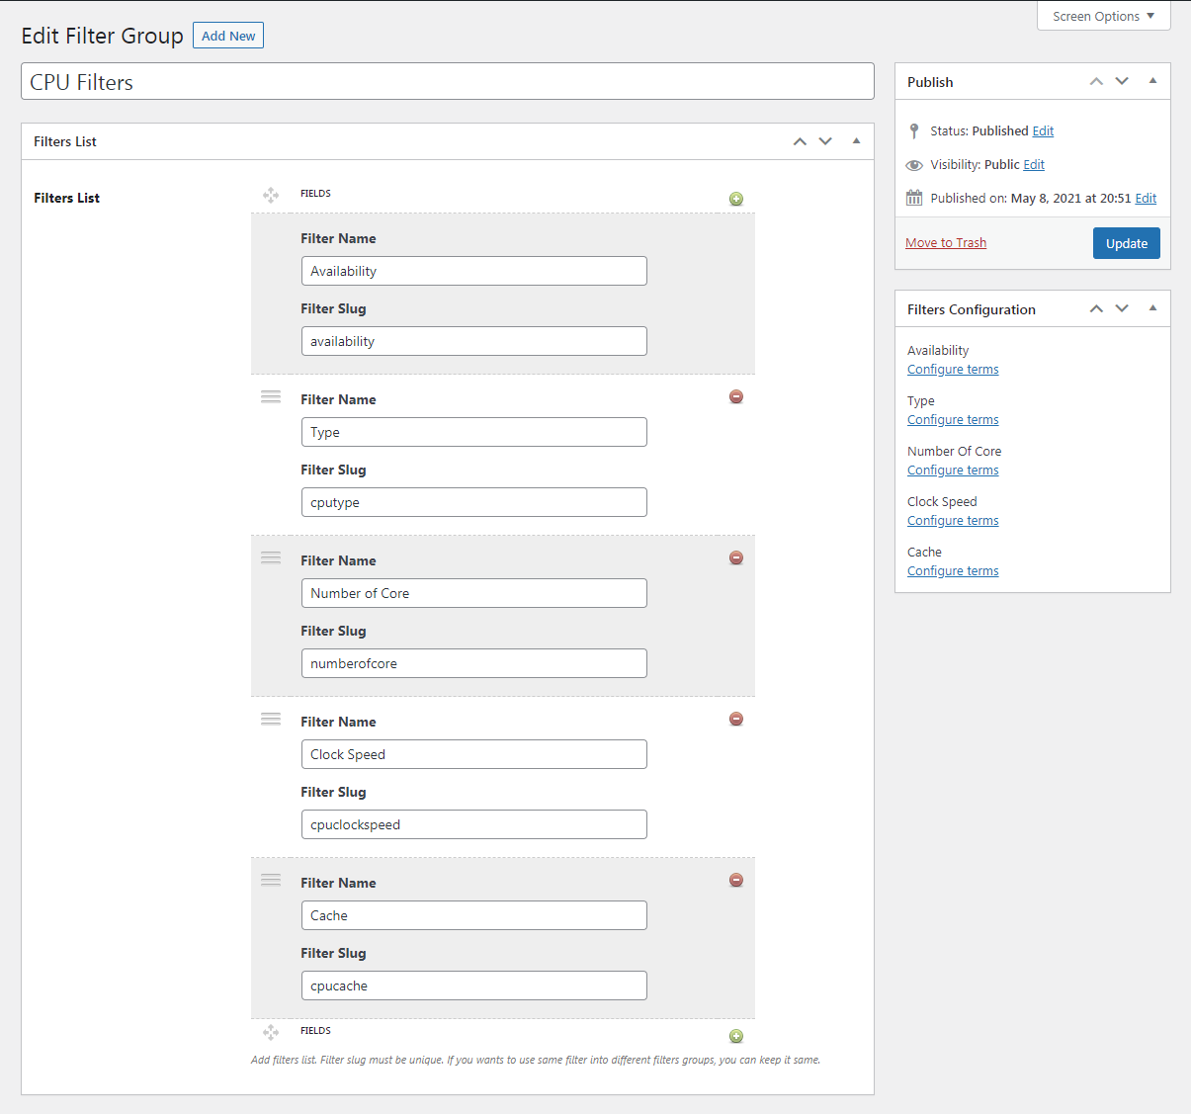This screenshot has width=1191, height=1114.
Task: Move the Publish box up
Action: tap(1096, 81)
